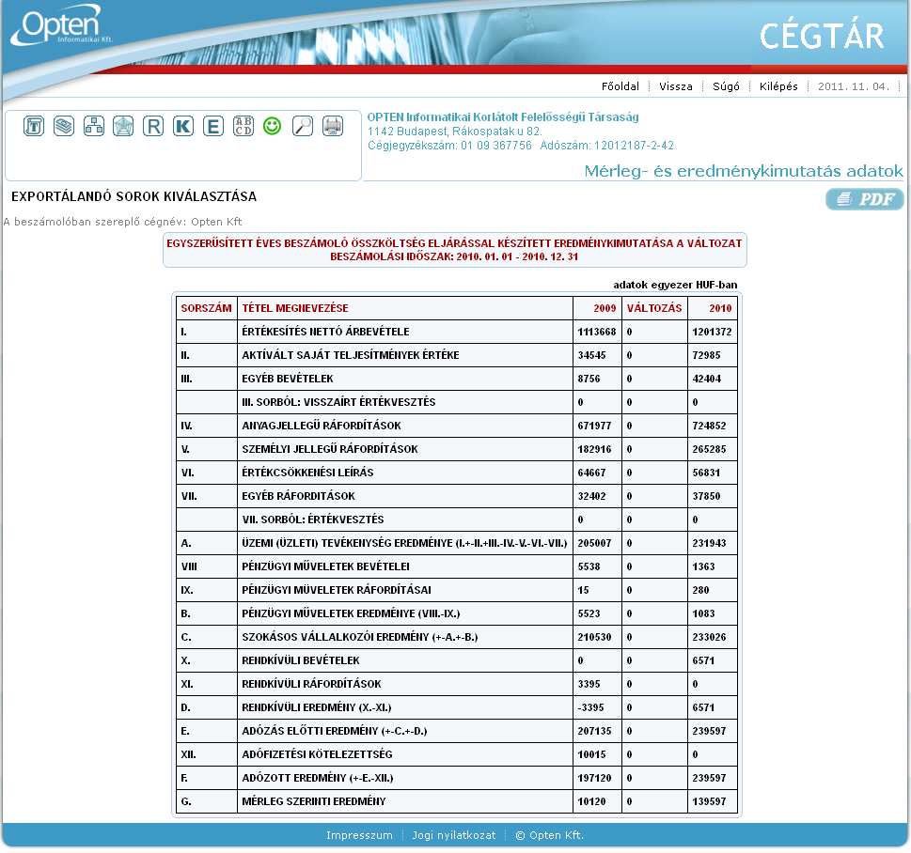The image size is (911, 853).
Task: Click the spider web network icon
Action: click(123, 126)
